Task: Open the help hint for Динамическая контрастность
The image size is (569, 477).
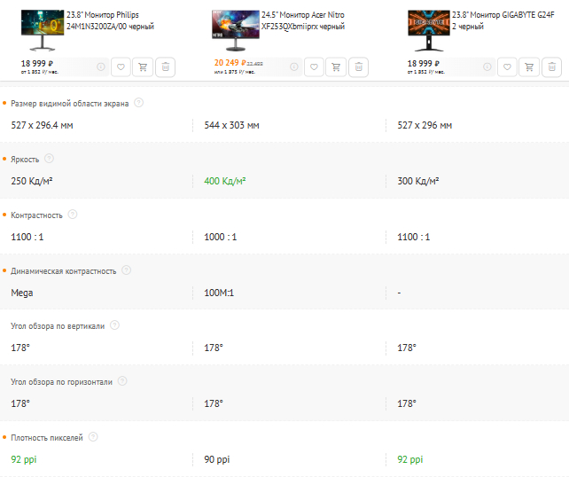Action: (x=126, y=270)
